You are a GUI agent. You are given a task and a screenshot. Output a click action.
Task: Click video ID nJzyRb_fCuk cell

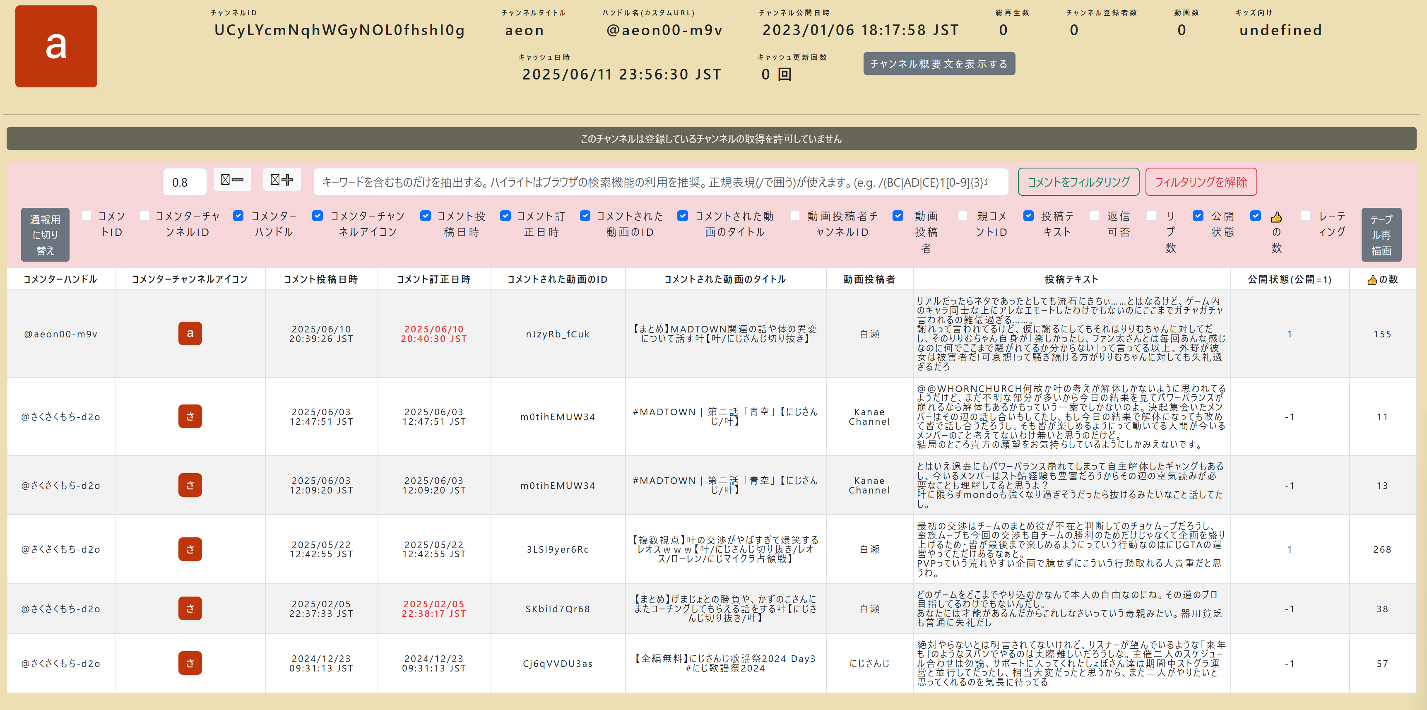pyautogui.click(x=557, y=334)
